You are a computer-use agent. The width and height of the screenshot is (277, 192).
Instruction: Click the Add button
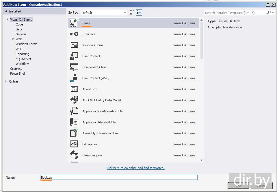[x=238, y=186]
